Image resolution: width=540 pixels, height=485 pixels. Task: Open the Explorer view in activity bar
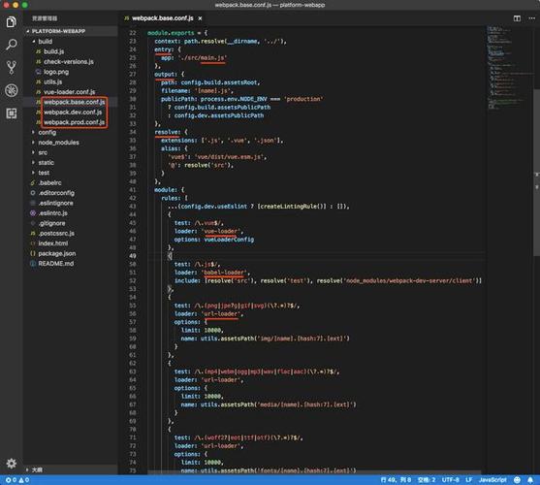click(x=11, y=22)
